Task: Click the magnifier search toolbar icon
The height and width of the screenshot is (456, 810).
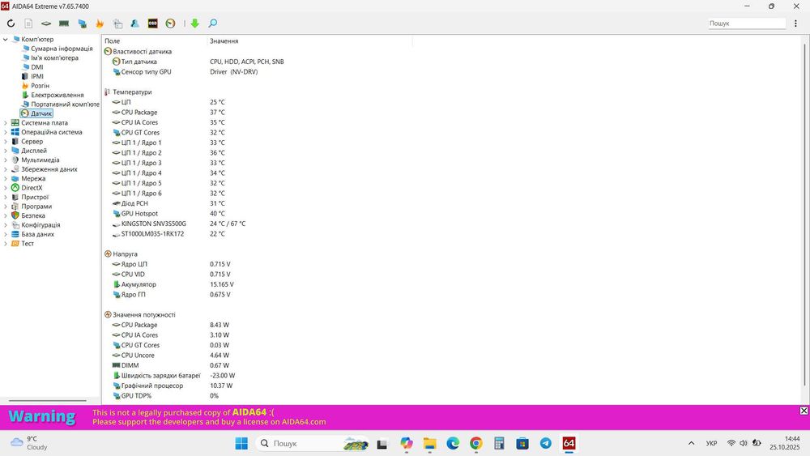Action: (212, 23)
